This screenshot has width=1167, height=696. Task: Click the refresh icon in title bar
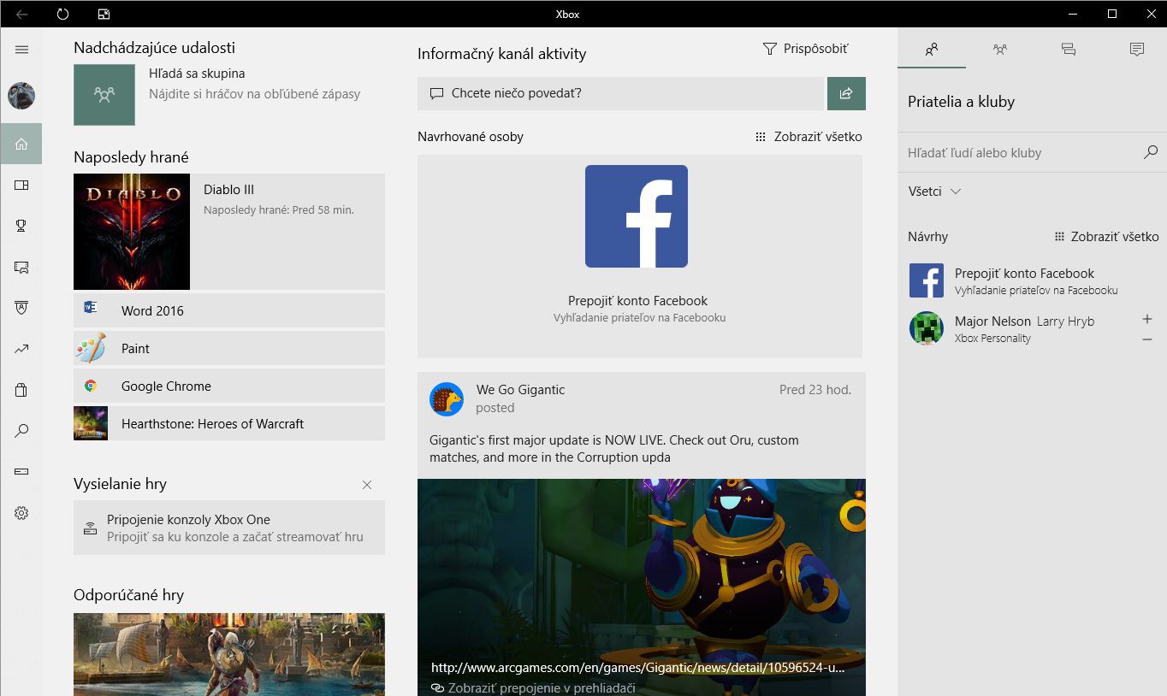coord(62,14)
